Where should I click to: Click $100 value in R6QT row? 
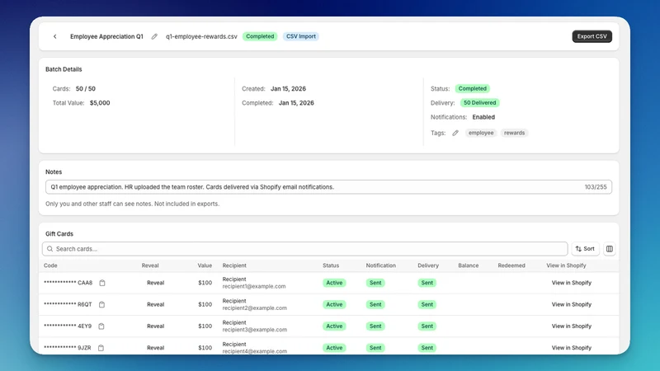tap(205, 304)
